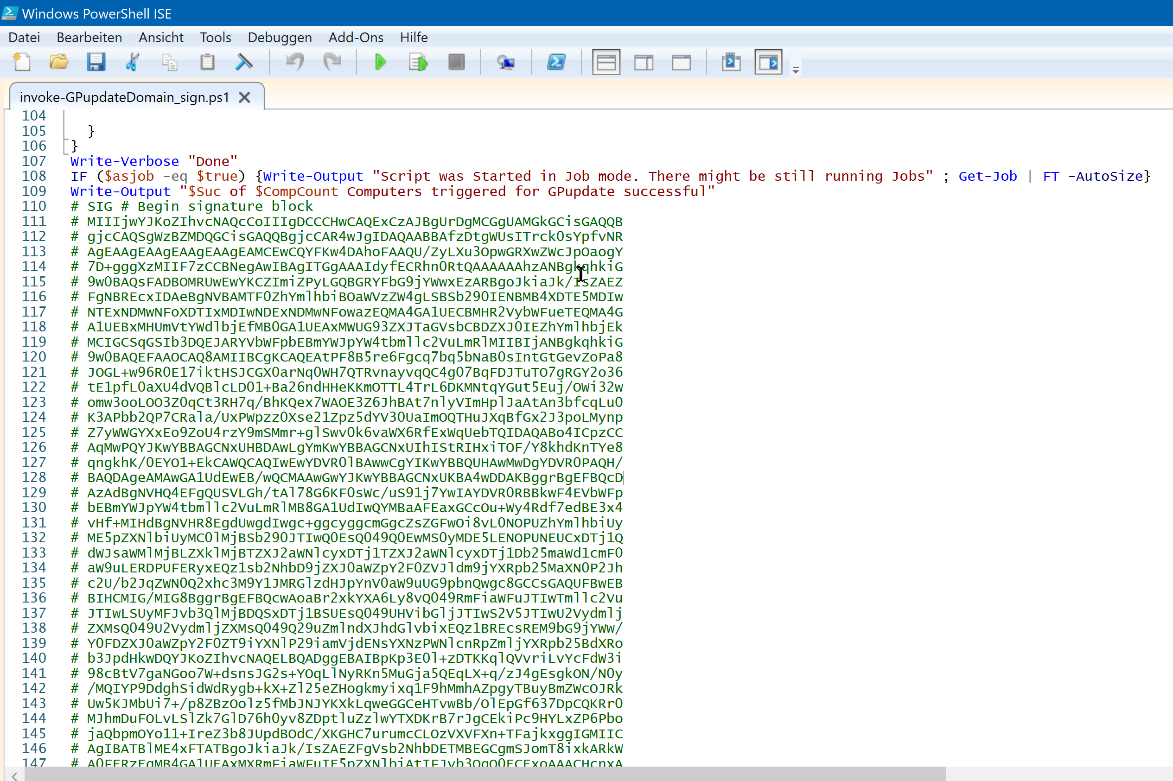Click line number 110
Screen dimensions: 1173x781
click(34, 206)
